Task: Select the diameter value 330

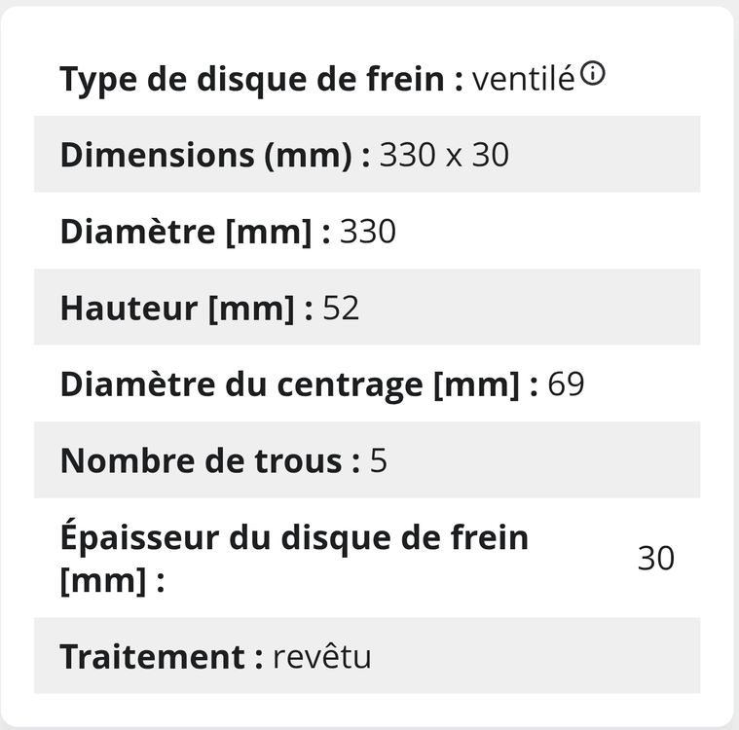Action: [x=368, y=232]
